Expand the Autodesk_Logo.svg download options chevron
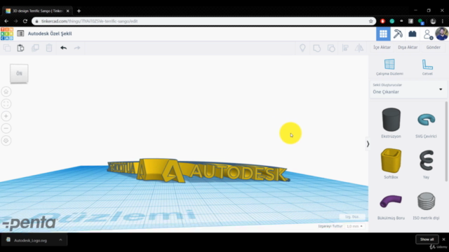 pos(60,240)
